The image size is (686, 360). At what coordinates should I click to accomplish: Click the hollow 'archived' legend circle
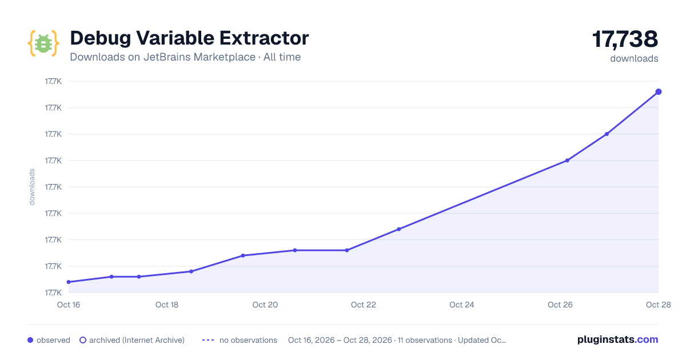[x=83, y=340]
